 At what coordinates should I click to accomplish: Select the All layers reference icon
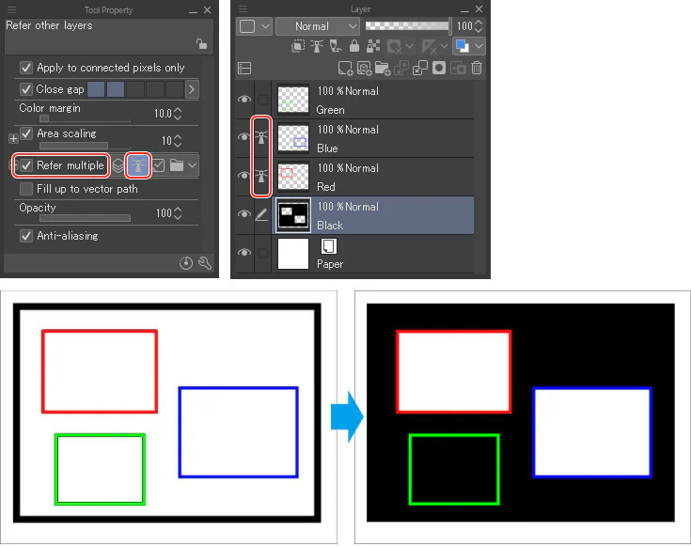tap(118, 165)
